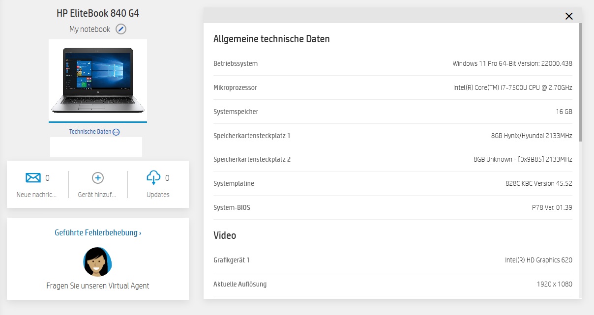
Task: Click the messages count '0' next to envelope
Action: 47,178
